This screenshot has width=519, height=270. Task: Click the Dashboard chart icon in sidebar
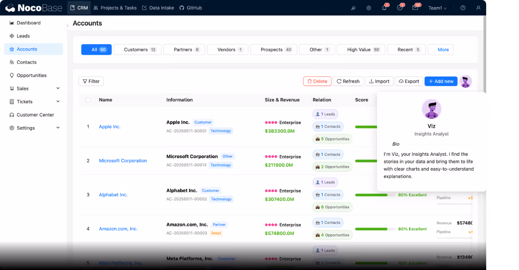pos(12,23)
